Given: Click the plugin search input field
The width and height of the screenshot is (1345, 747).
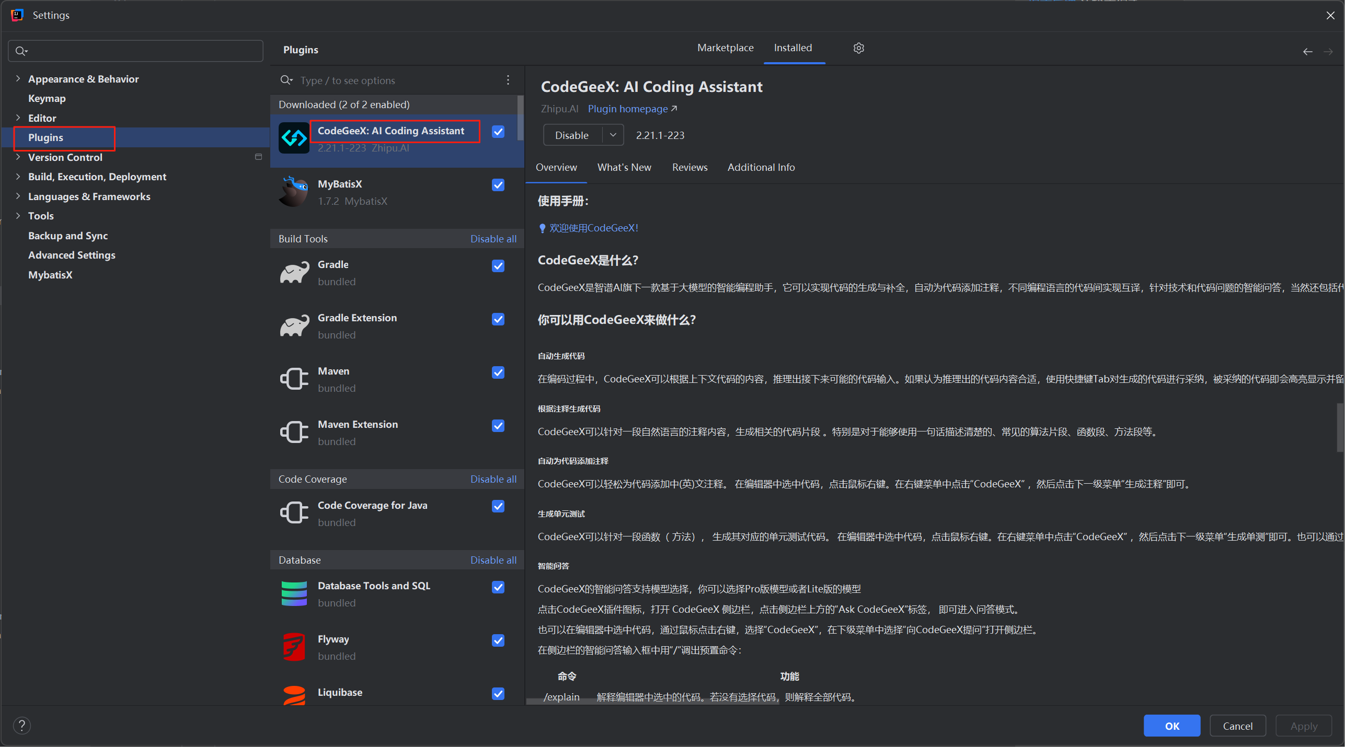Looking at the screenshot, I should tap(397, 80).
